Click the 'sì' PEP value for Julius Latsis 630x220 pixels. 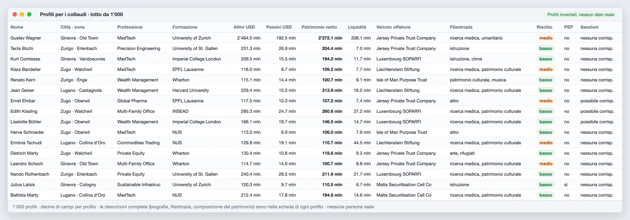click(x=566, y=185)
